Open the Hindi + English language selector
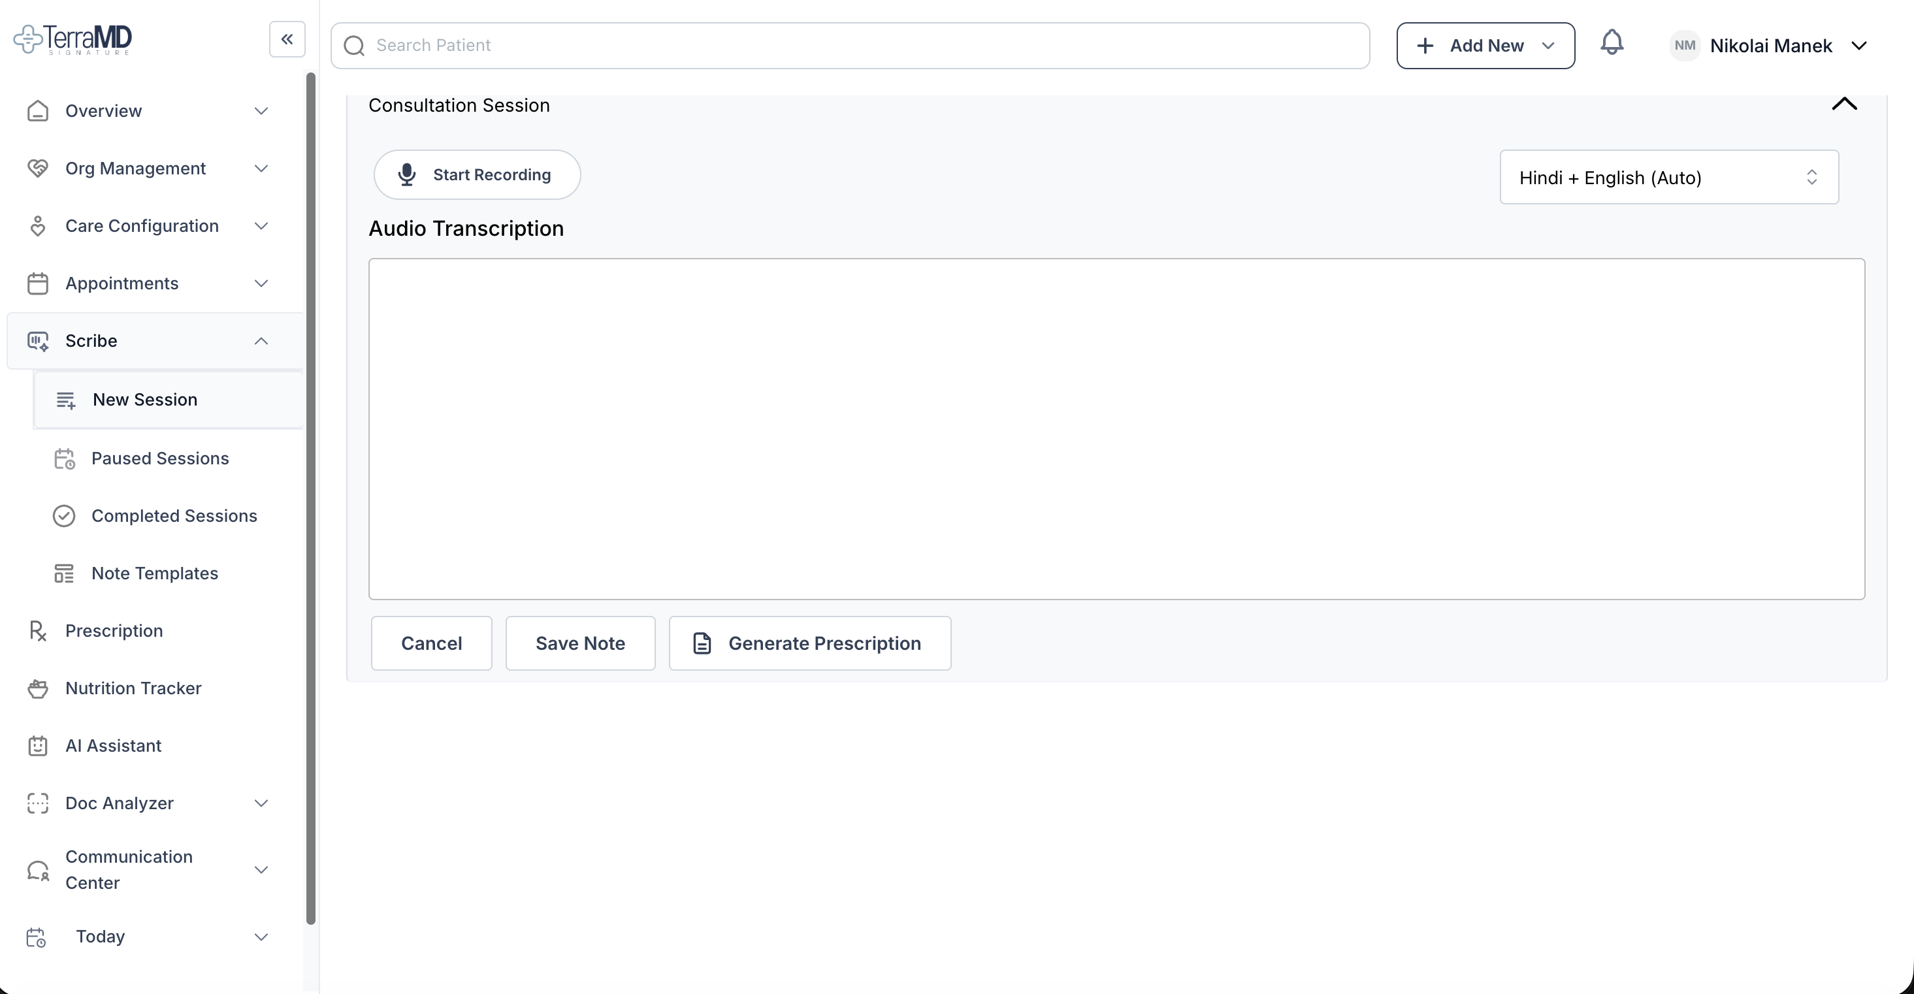The width and height of the screenshot is (1914, 994). (x=1668, y=177)
